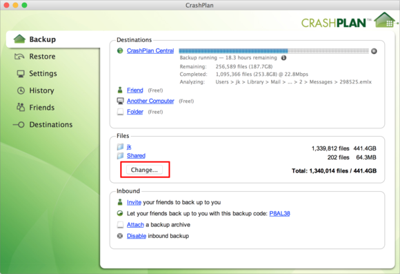Open the jk files link
Screen dimensions: 400x274
129,146
